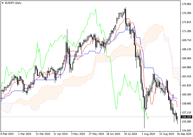Click the 16 Sep 2024 date label
Viewport: 193px width, 137px height.
[x=184, y=134]
